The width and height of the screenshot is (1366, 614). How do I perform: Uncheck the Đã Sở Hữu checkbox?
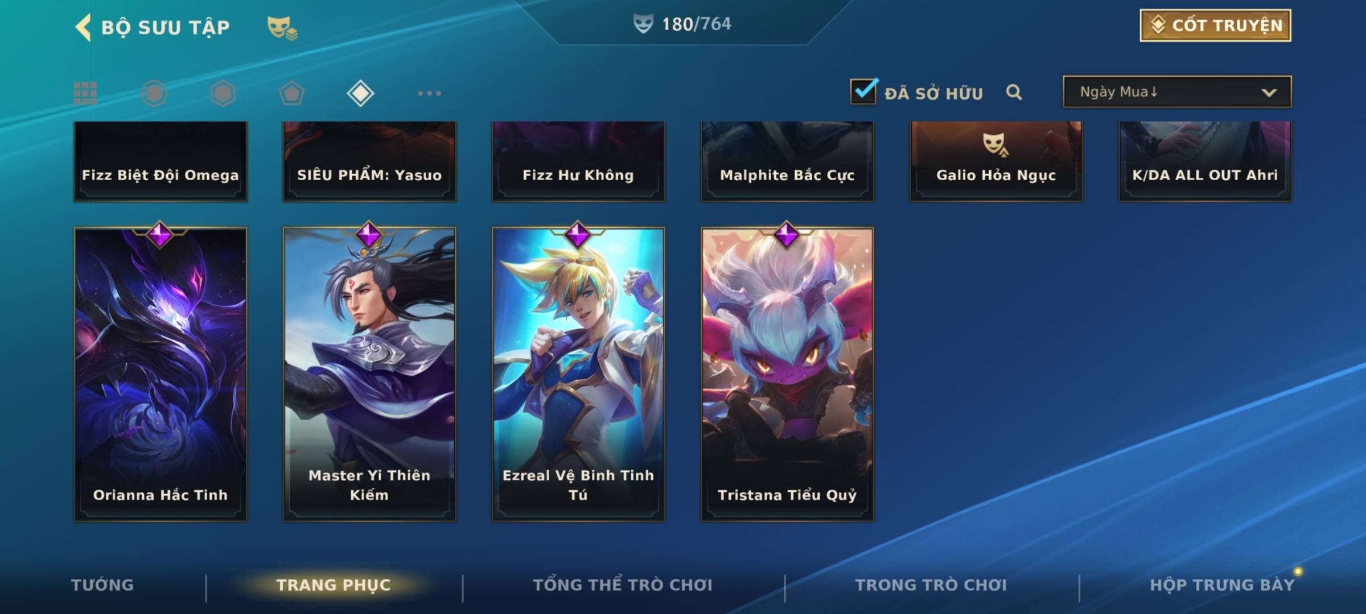(863, 92)
